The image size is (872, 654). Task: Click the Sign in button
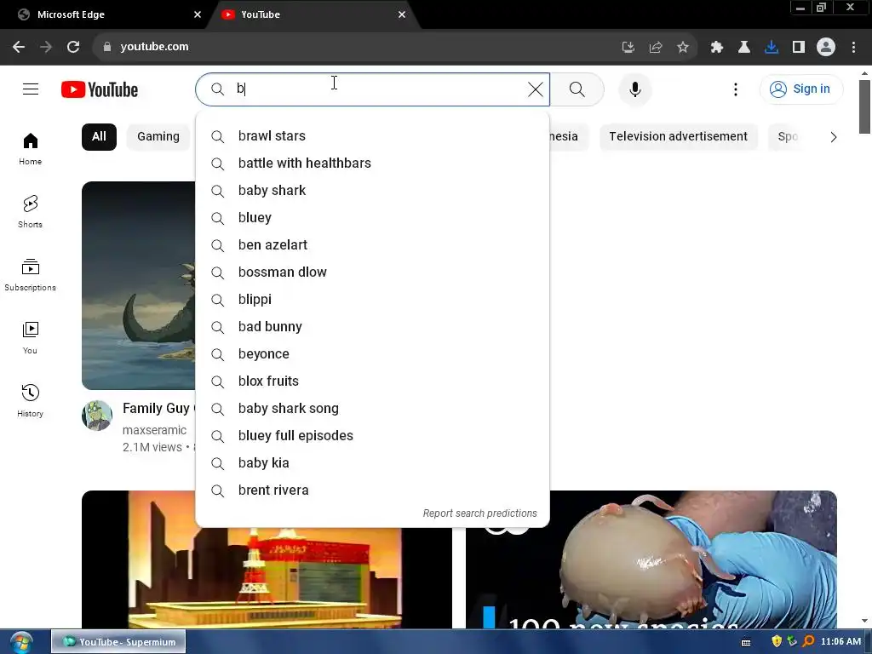[x=800, y=89]
